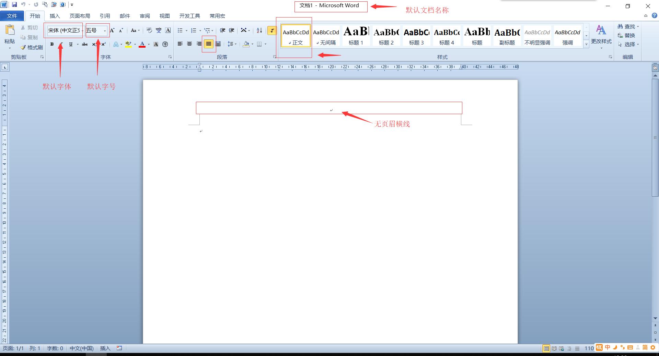Sort text with the A-Z sort icon
This screenshot has height=356, width=659.
(x=259, y=30)
